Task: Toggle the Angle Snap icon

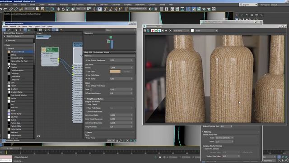Action: click(110, 9)
